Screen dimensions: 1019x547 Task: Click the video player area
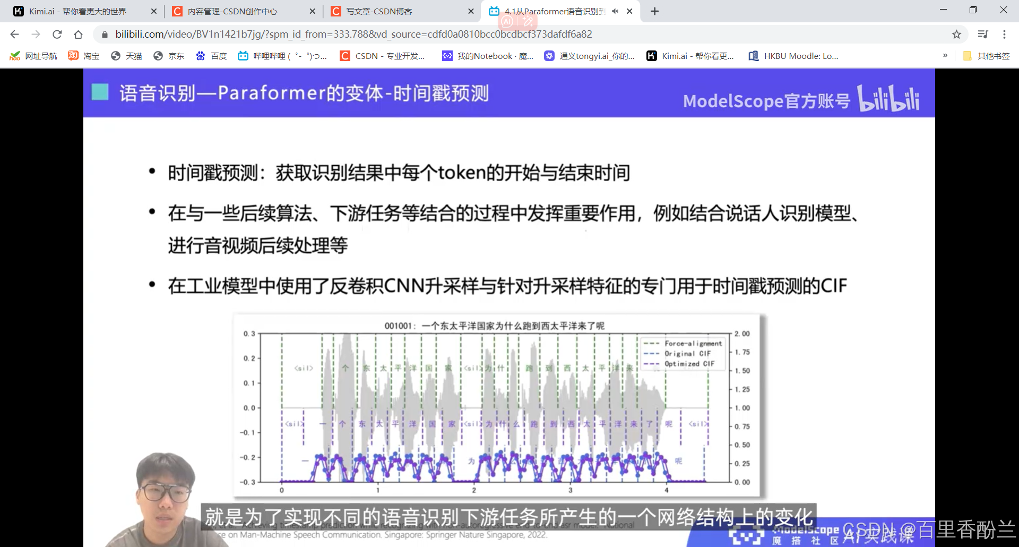point(509,307)
